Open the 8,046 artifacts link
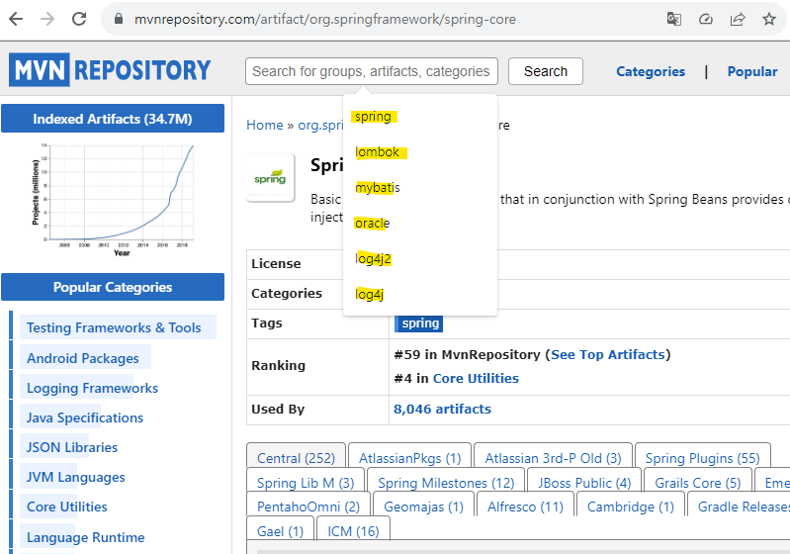Viewport: 790px width, 554px height. click(442, 409)
